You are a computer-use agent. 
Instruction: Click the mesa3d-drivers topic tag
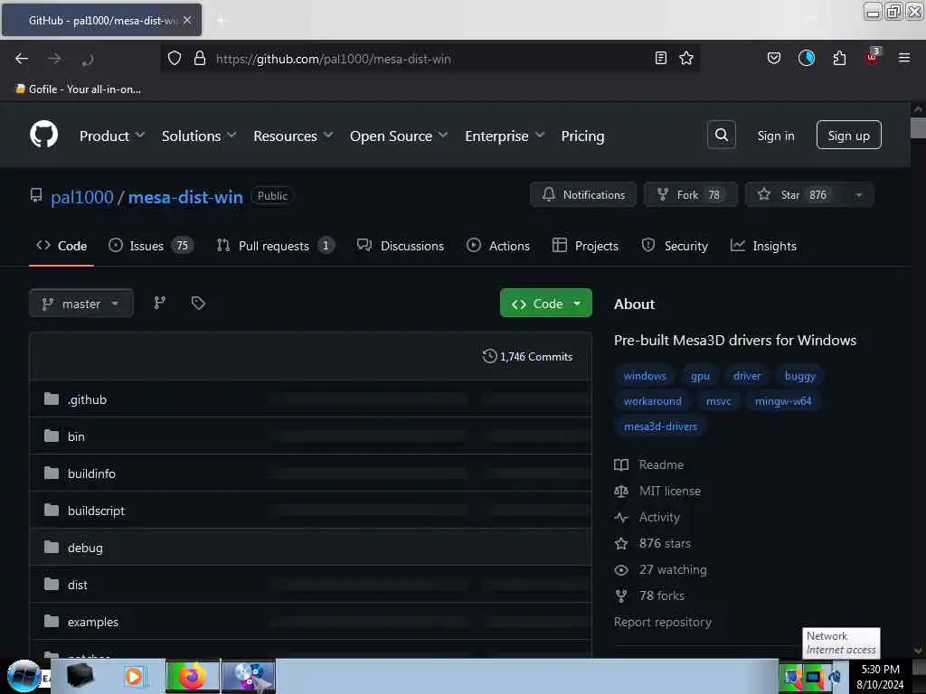(x=660, y=427)
